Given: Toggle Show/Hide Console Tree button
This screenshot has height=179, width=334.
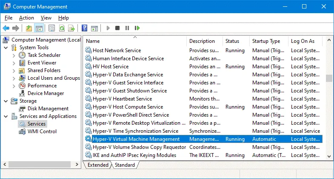Looking at the screenshot, I should 39,28.
